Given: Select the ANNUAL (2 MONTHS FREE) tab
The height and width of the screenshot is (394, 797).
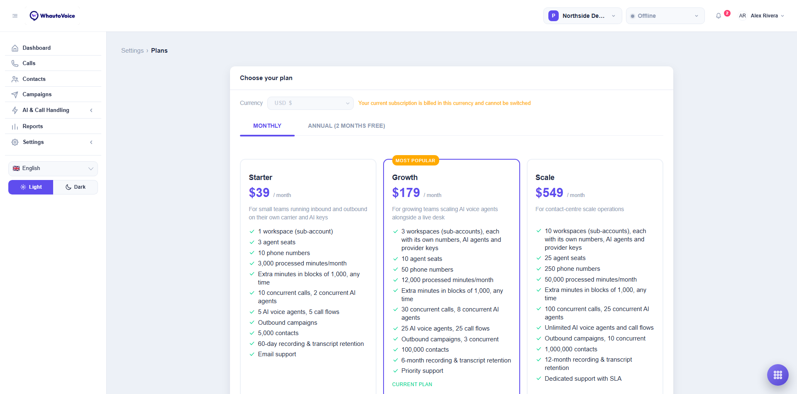Looking at the screenshot, I should click(347, 126).
